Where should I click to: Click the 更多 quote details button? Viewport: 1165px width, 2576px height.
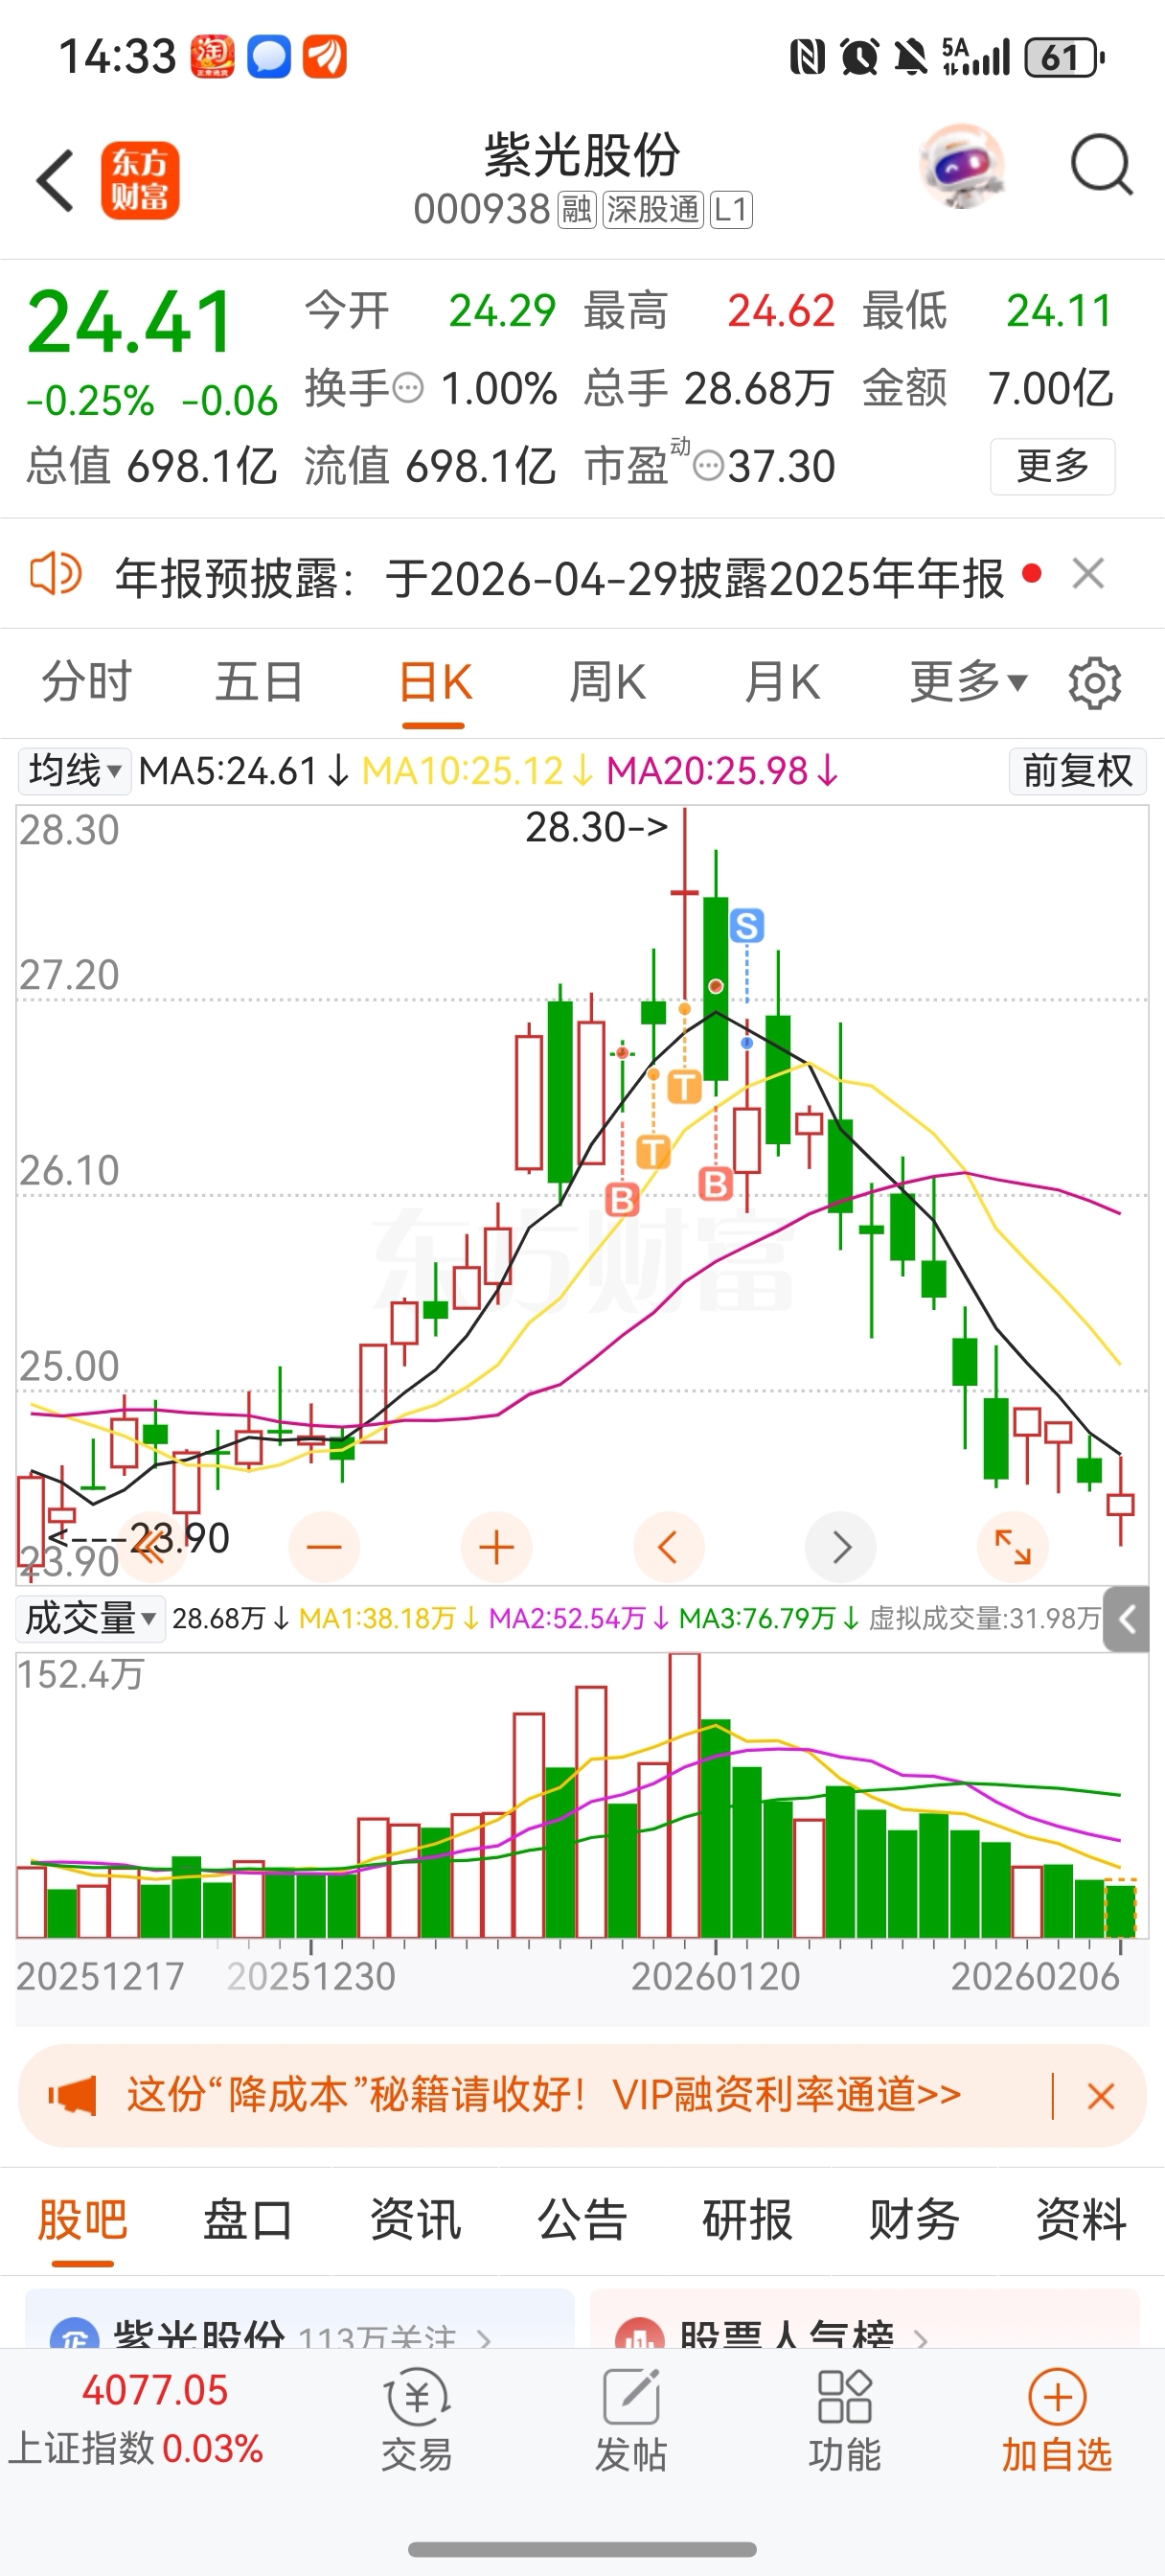pyautogui.click(x=1052, y=466)
